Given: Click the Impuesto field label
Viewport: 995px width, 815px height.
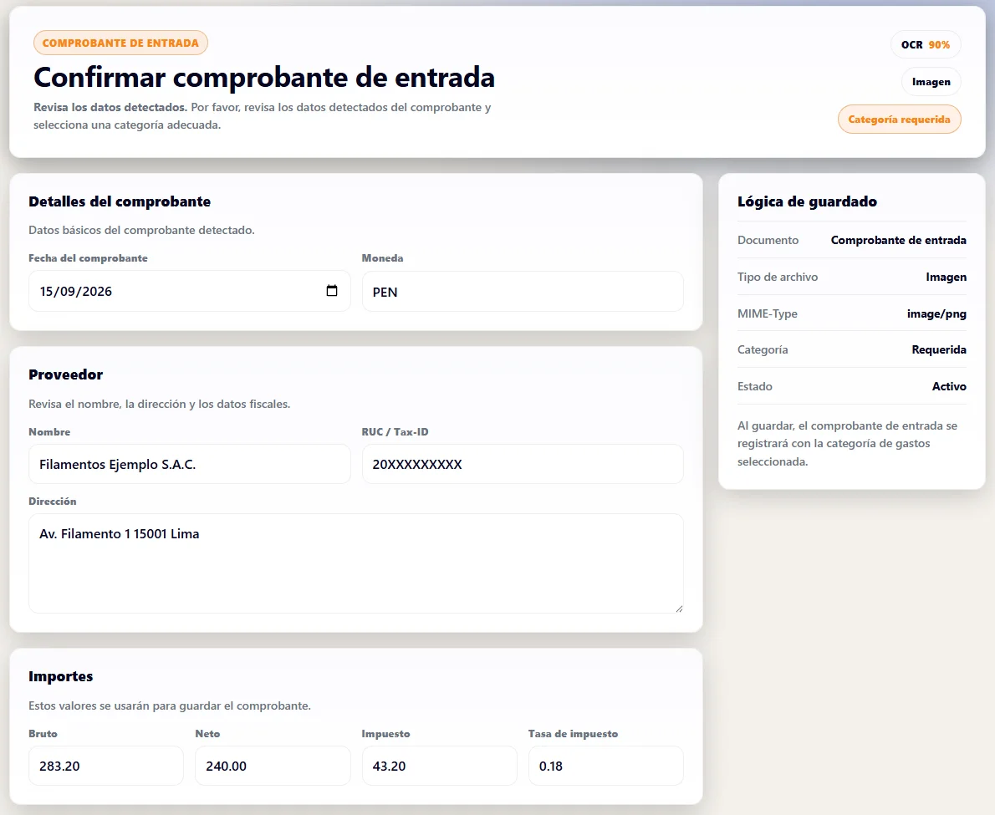Looking at the screenshot, I should 385,734.
